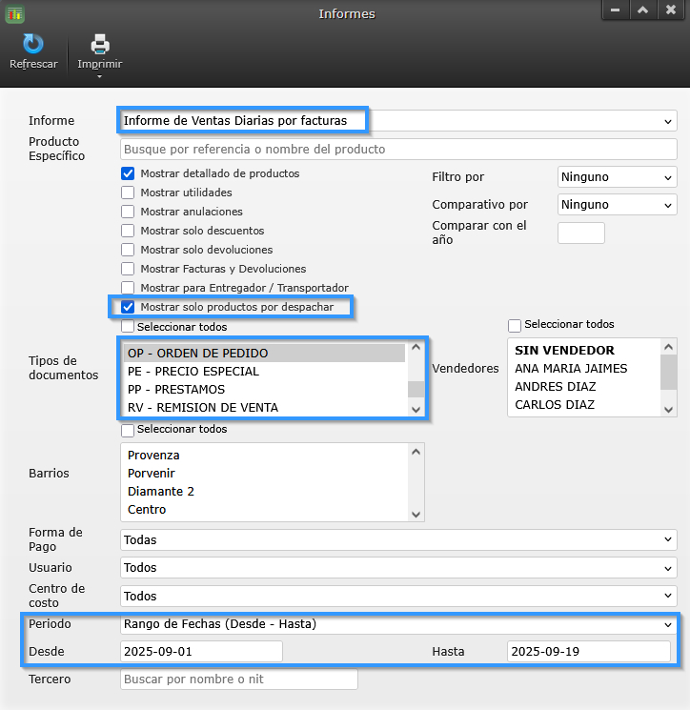Uncheck Mostrar detallado de productos
690x710 pixels.
point(128,173)
